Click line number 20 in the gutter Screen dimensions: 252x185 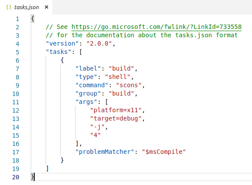point(16,177)
